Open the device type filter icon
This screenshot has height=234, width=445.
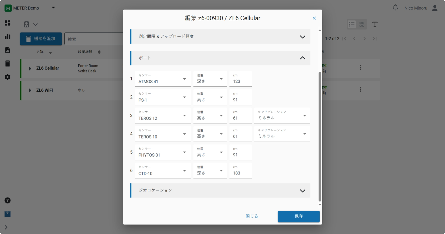[27, 24]
